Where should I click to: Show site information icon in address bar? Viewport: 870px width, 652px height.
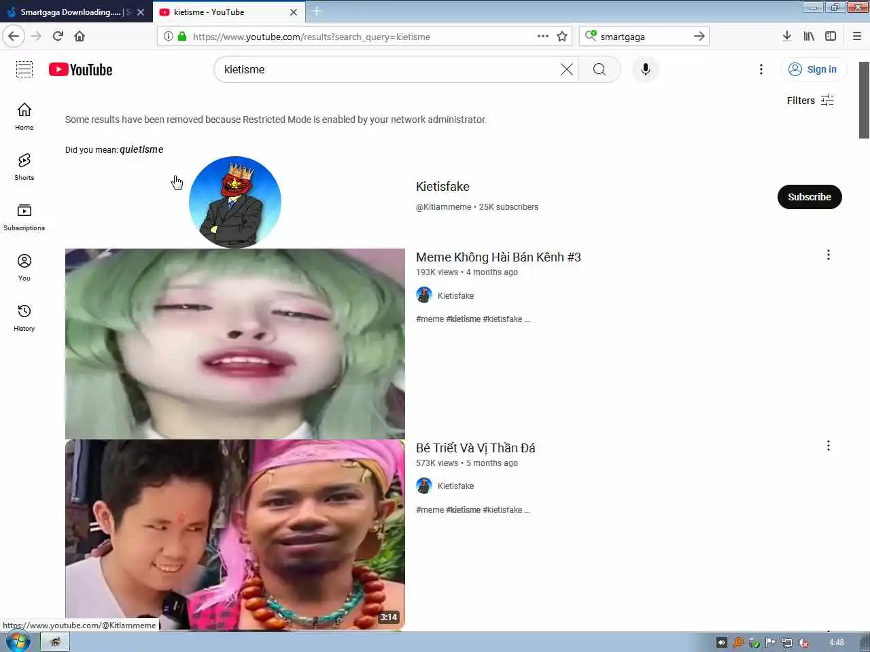coord(169,36)
